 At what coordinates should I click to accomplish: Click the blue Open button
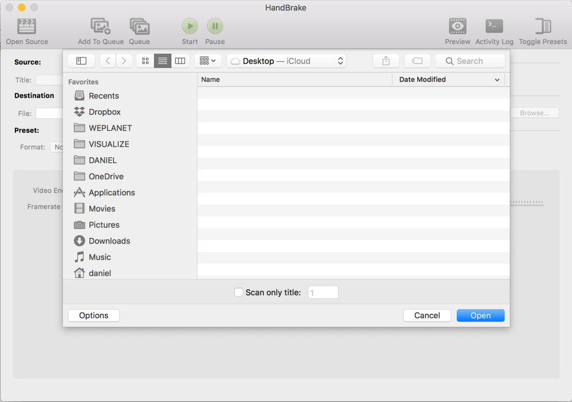click(x=480, y=316)
